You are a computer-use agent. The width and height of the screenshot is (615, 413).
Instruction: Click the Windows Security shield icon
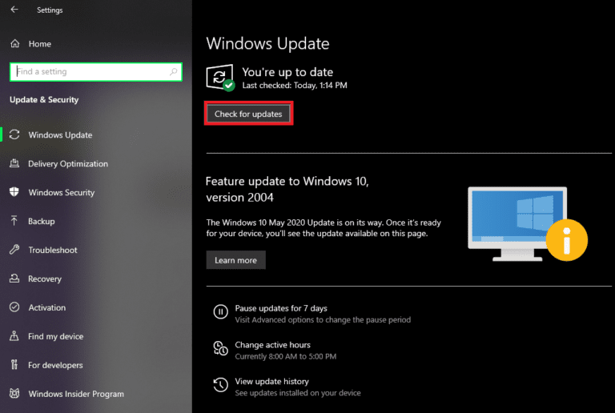coord(14,193)
